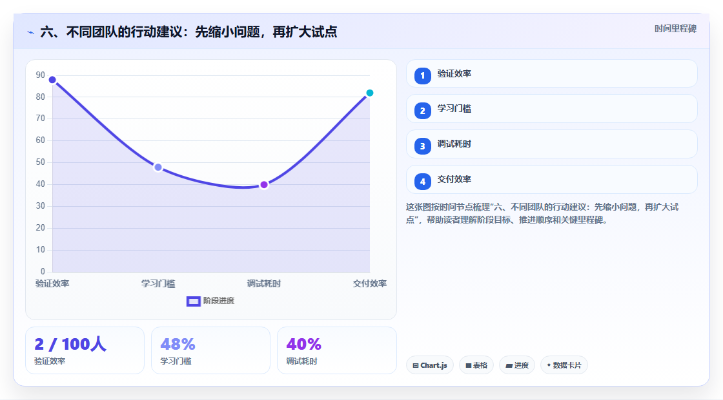Click the x-axis label 调试耗时
723x400 pixels.
pyautogui.click(x=264, y=283)
